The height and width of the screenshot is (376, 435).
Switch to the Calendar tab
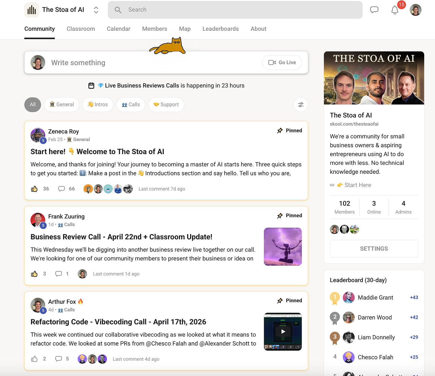(119, 29)
